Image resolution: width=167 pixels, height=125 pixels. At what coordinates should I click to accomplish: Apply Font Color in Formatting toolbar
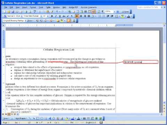(x=128, y=16)
